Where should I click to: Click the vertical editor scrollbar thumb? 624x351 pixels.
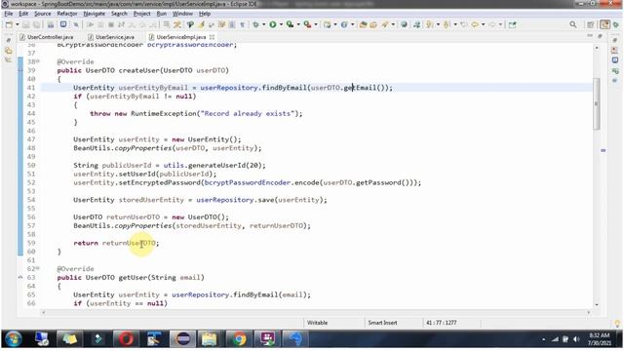(596, 103)
